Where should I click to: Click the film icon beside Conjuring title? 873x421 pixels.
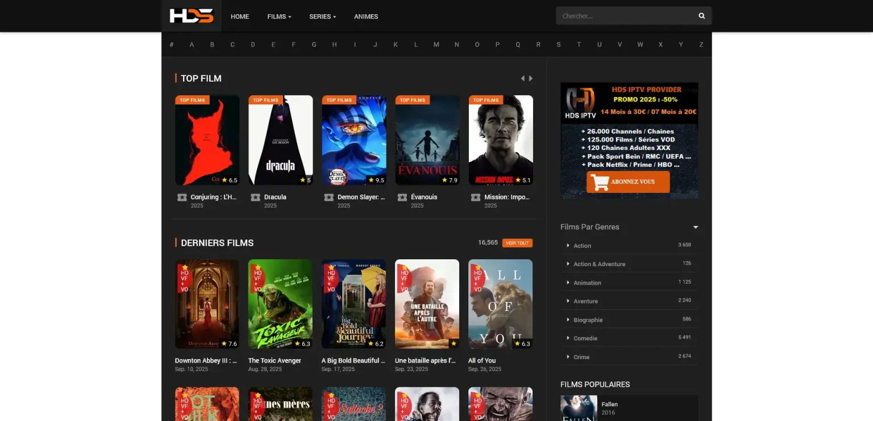coord(182,197)
